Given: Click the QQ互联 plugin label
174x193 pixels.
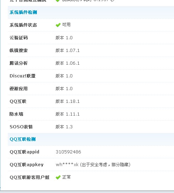Looking at the screenshot, I should [x=18, y=101].
